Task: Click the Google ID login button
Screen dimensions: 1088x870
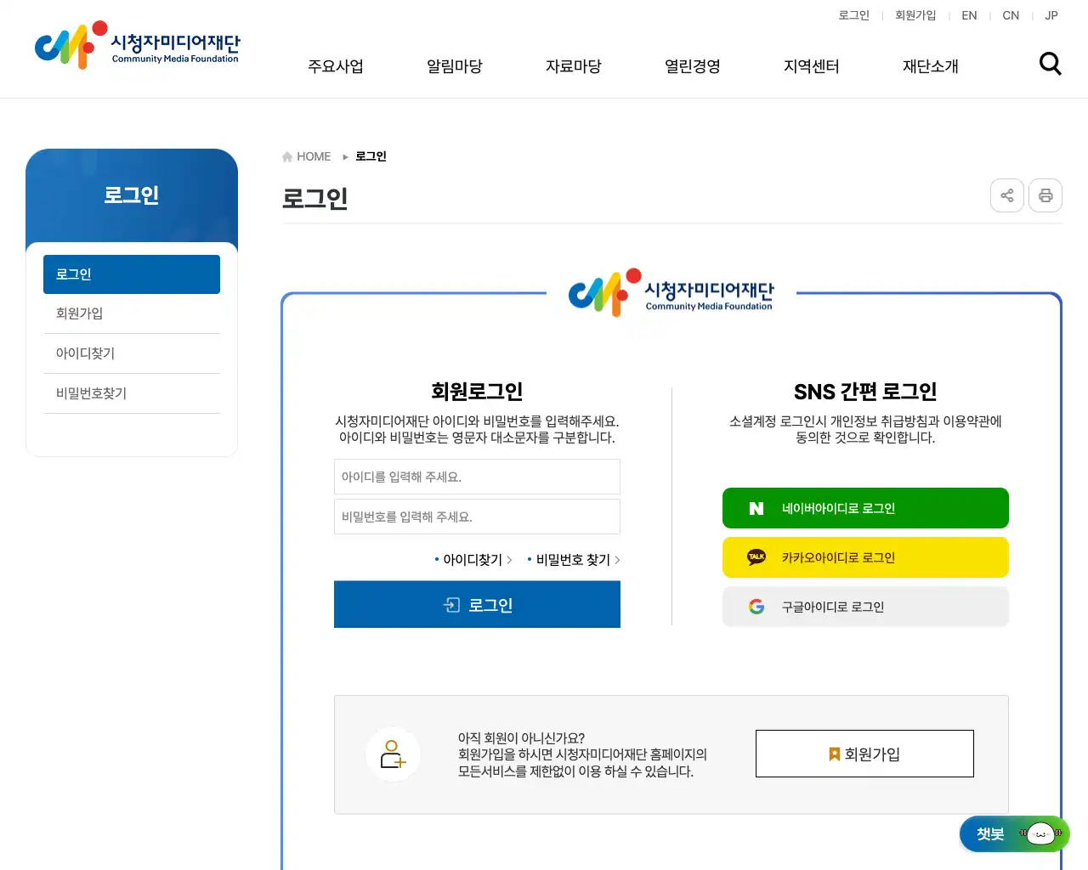Action: tap(865, 607)
